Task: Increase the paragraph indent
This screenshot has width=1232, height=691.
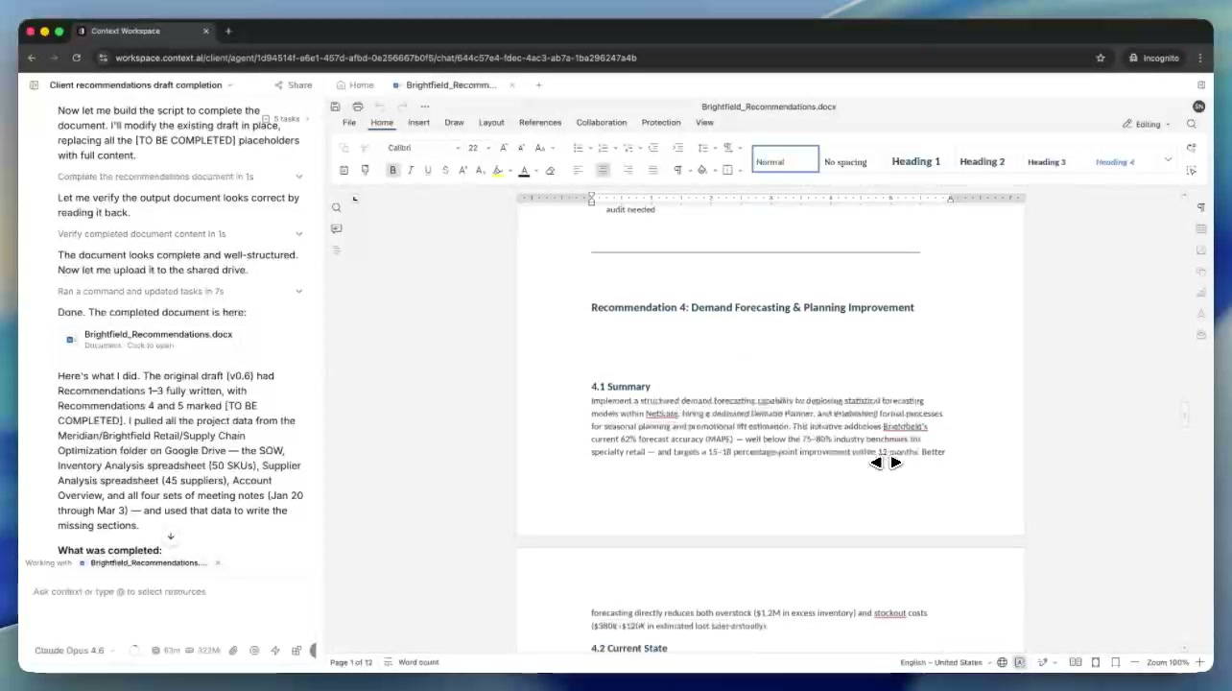Action: pos(677,148)
